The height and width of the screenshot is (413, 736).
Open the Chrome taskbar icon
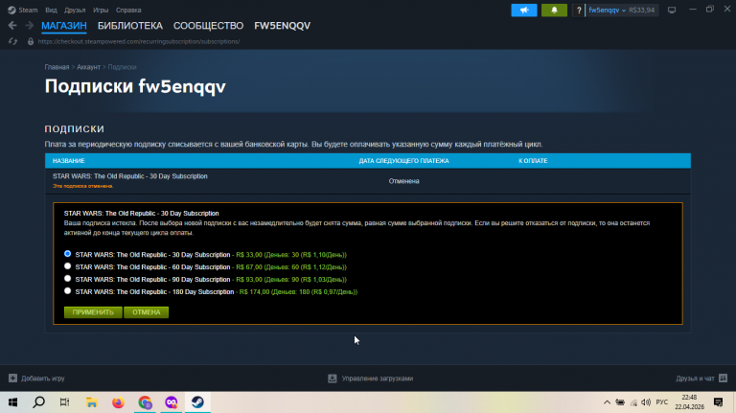(x=145, y=402)
